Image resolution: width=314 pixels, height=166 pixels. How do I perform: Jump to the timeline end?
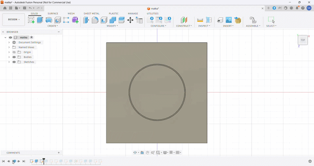click(24, 161)
